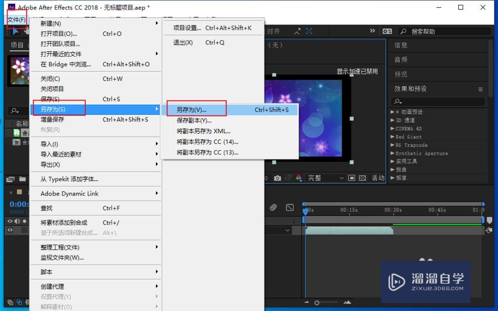498x311 pixels.
Task: Choose 打开项目(O)... menu entry
Action: click(x=96, y=34)
